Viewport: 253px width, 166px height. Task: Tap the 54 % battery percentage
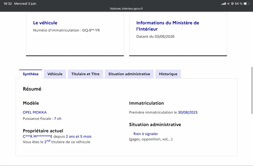click(x=238, y=3)
